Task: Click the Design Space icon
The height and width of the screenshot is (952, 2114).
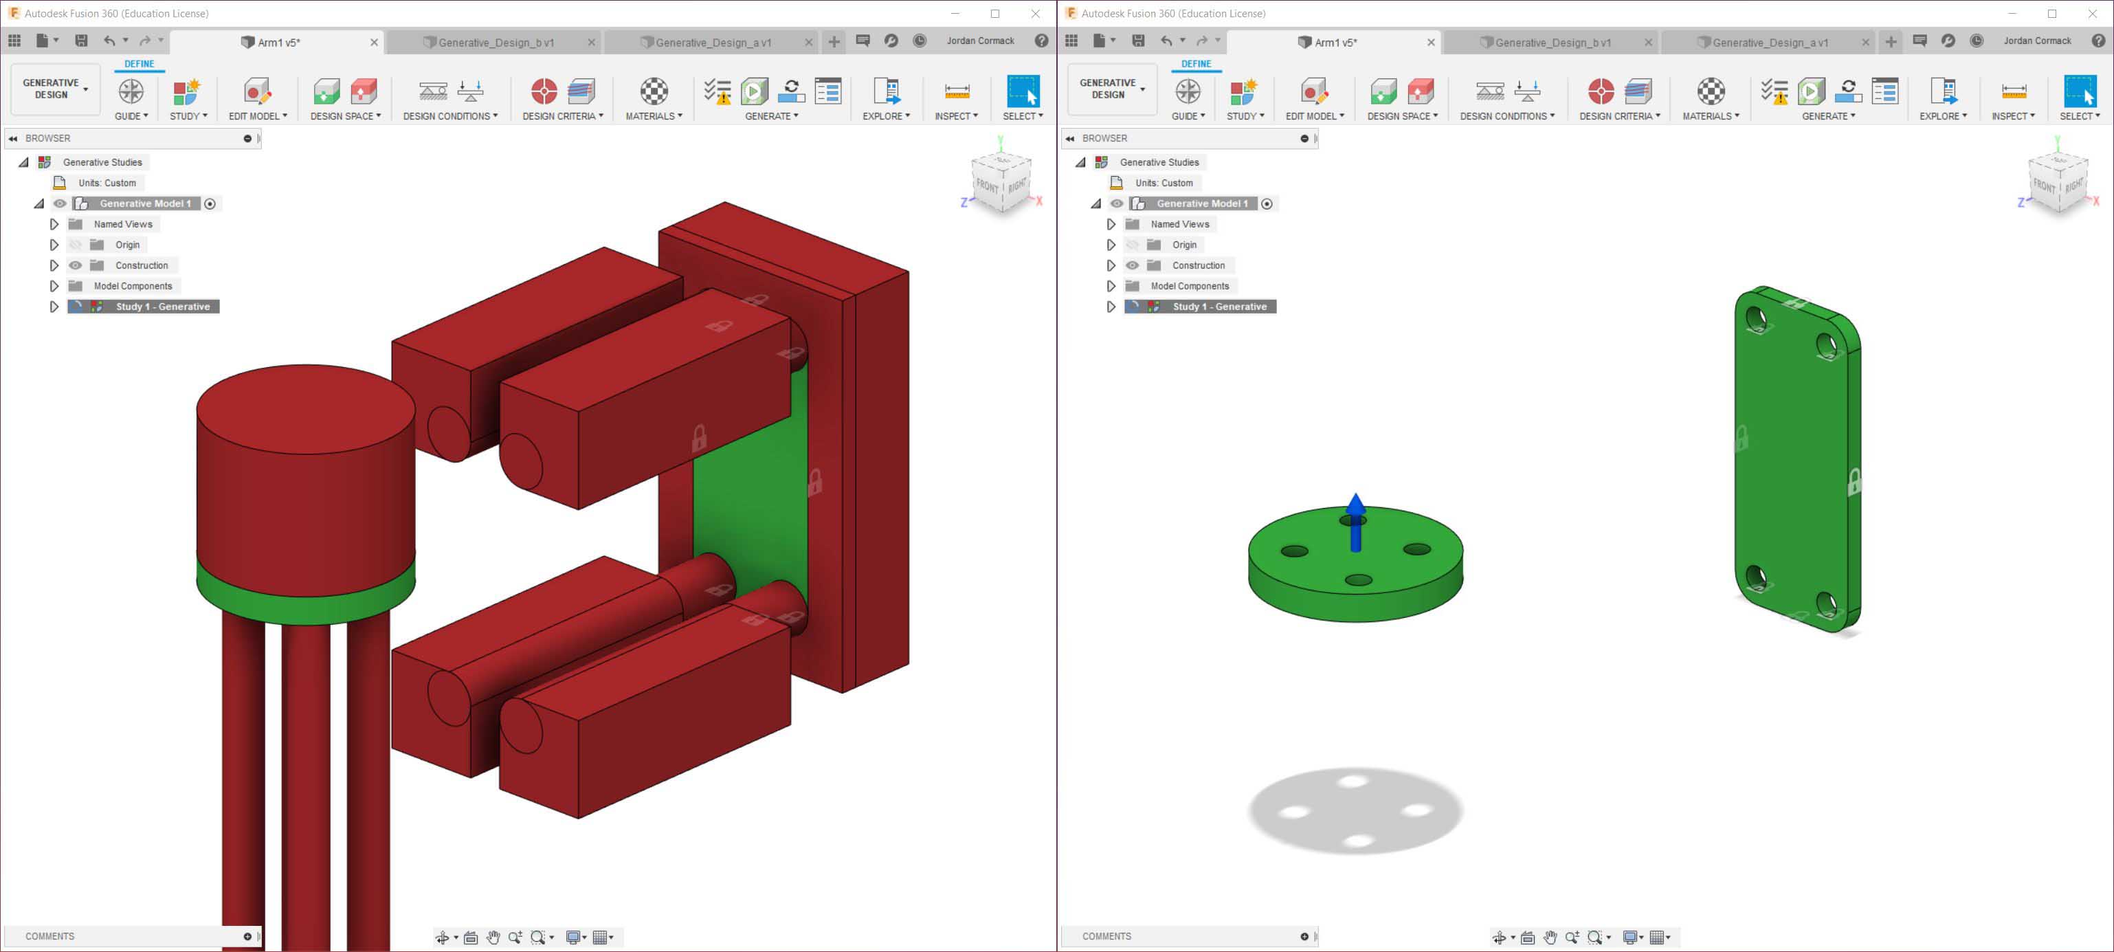Action: pos(327,91)
